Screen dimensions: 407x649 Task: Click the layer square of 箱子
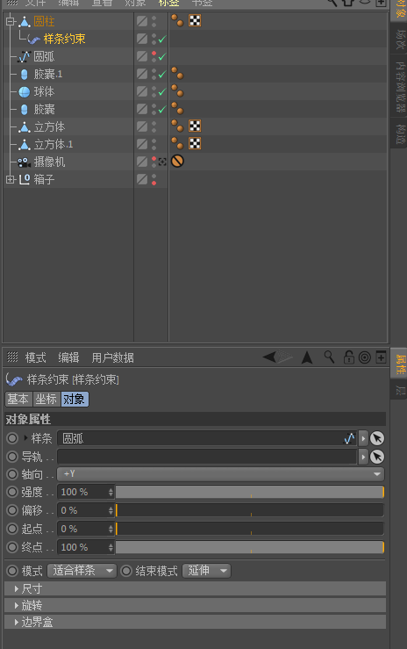pyautogui.click(x=142, y=180)
